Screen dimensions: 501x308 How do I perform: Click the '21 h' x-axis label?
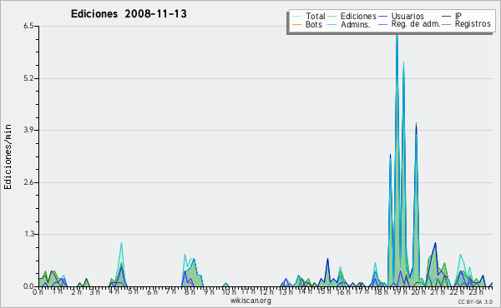tap(437, 291)
